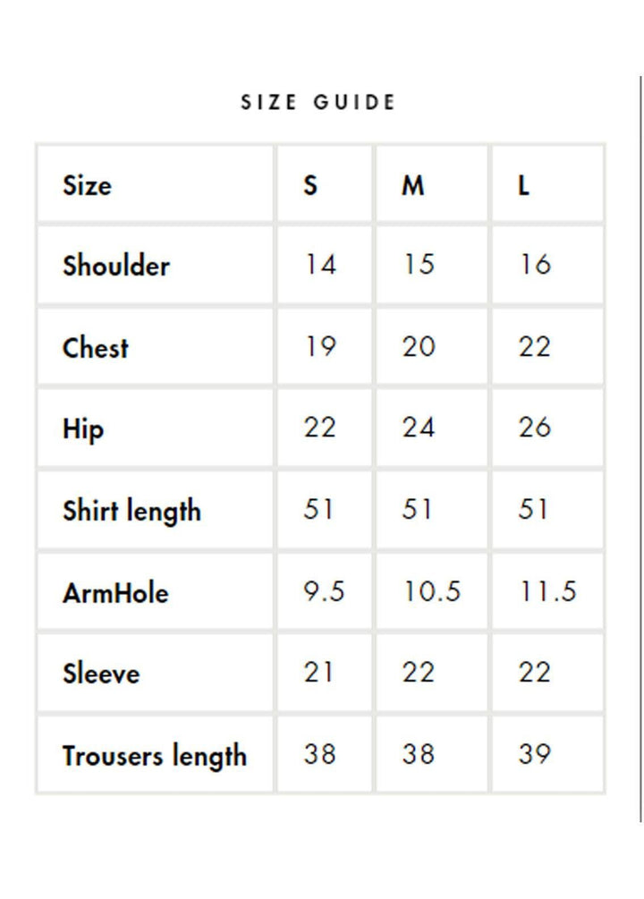The image size is (644, 899).
Task: Select the Shoulder row label
Action: coord(116,266)
